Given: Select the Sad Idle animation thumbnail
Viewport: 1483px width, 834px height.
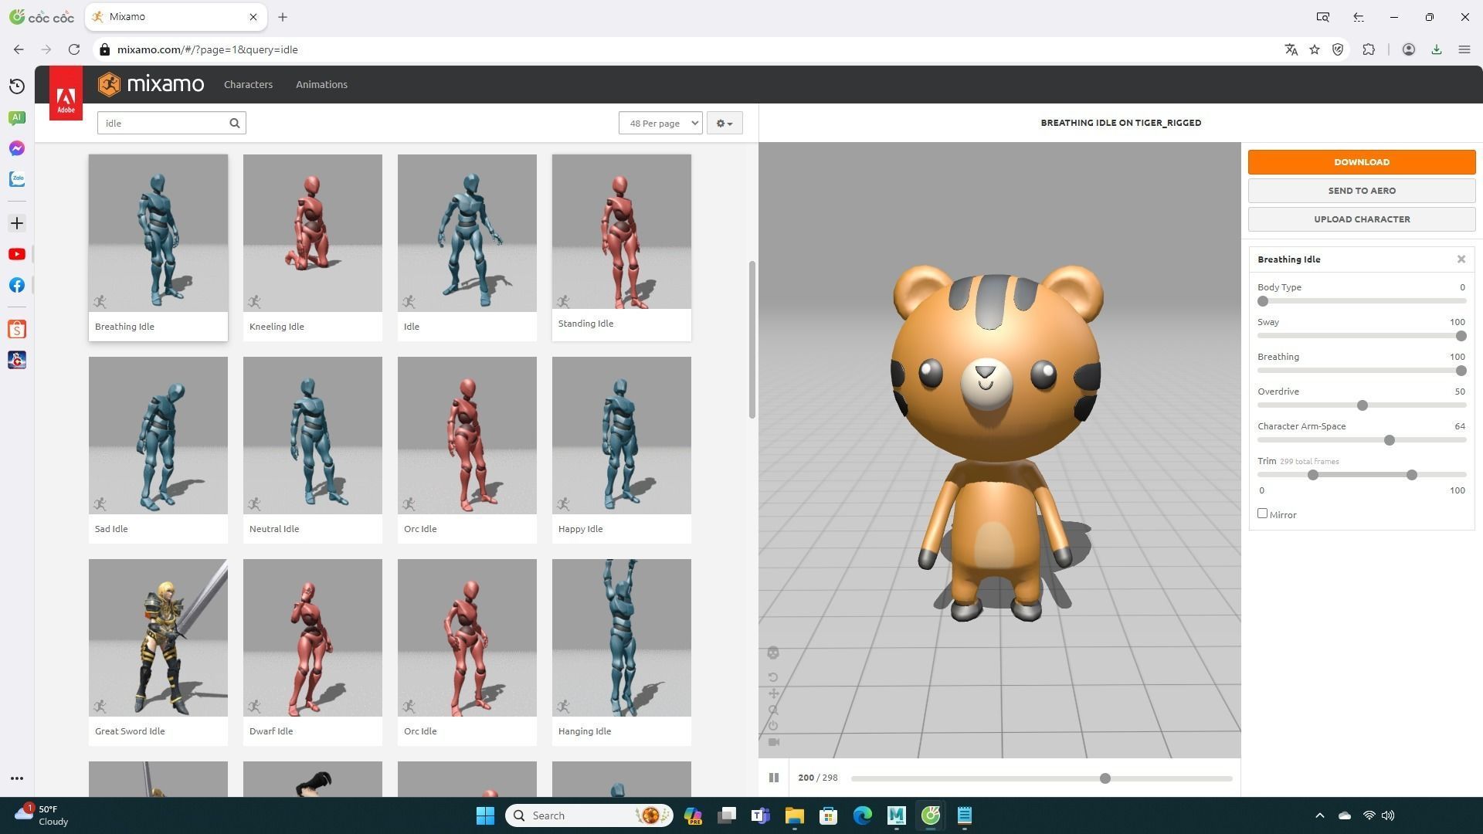Looking at the screenshot, I should pos(158,436).
